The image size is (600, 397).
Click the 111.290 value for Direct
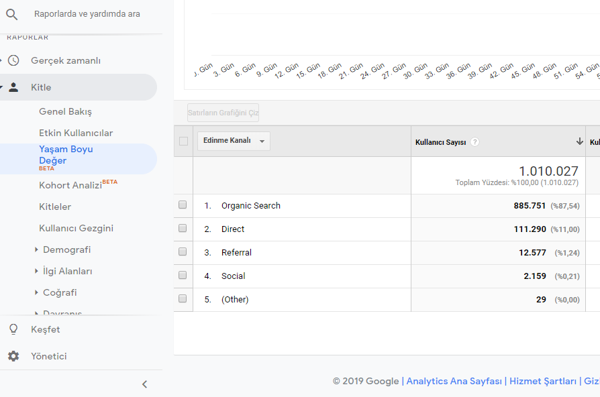(530, 229)
